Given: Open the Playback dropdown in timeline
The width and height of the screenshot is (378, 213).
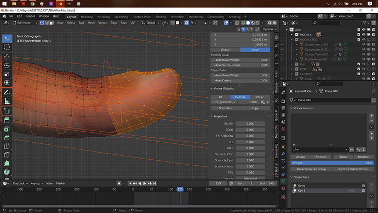Looking at the screenshot, I should [20, 183].
